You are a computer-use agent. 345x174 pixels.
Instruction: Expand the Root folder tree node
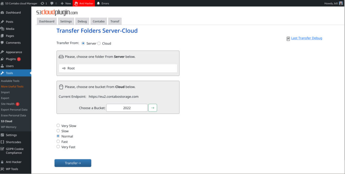[x=64, y=68]
